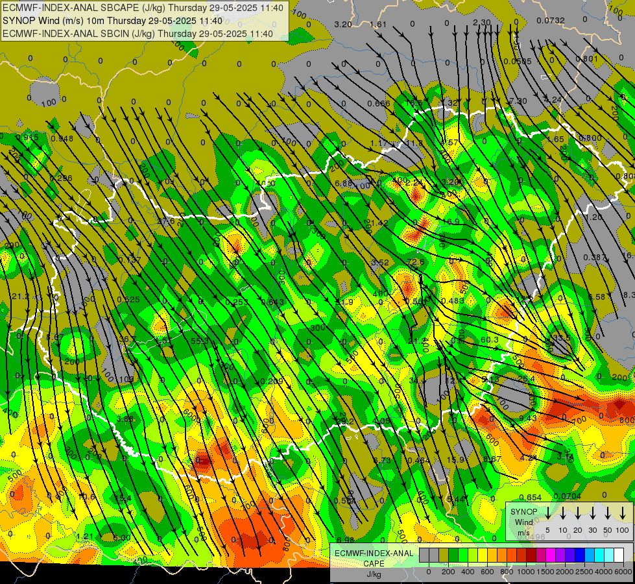The width and height of the screenshot is (635, 584).
Task: Pick the white swatch in CAPE legend
Action: [619, 555]
